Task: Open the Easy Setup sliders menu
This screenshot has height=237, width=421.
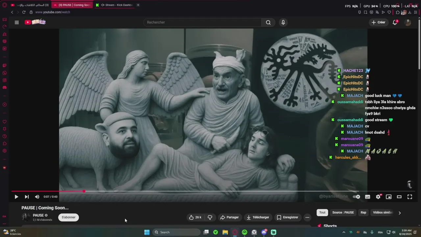Action: coord(416,12)
